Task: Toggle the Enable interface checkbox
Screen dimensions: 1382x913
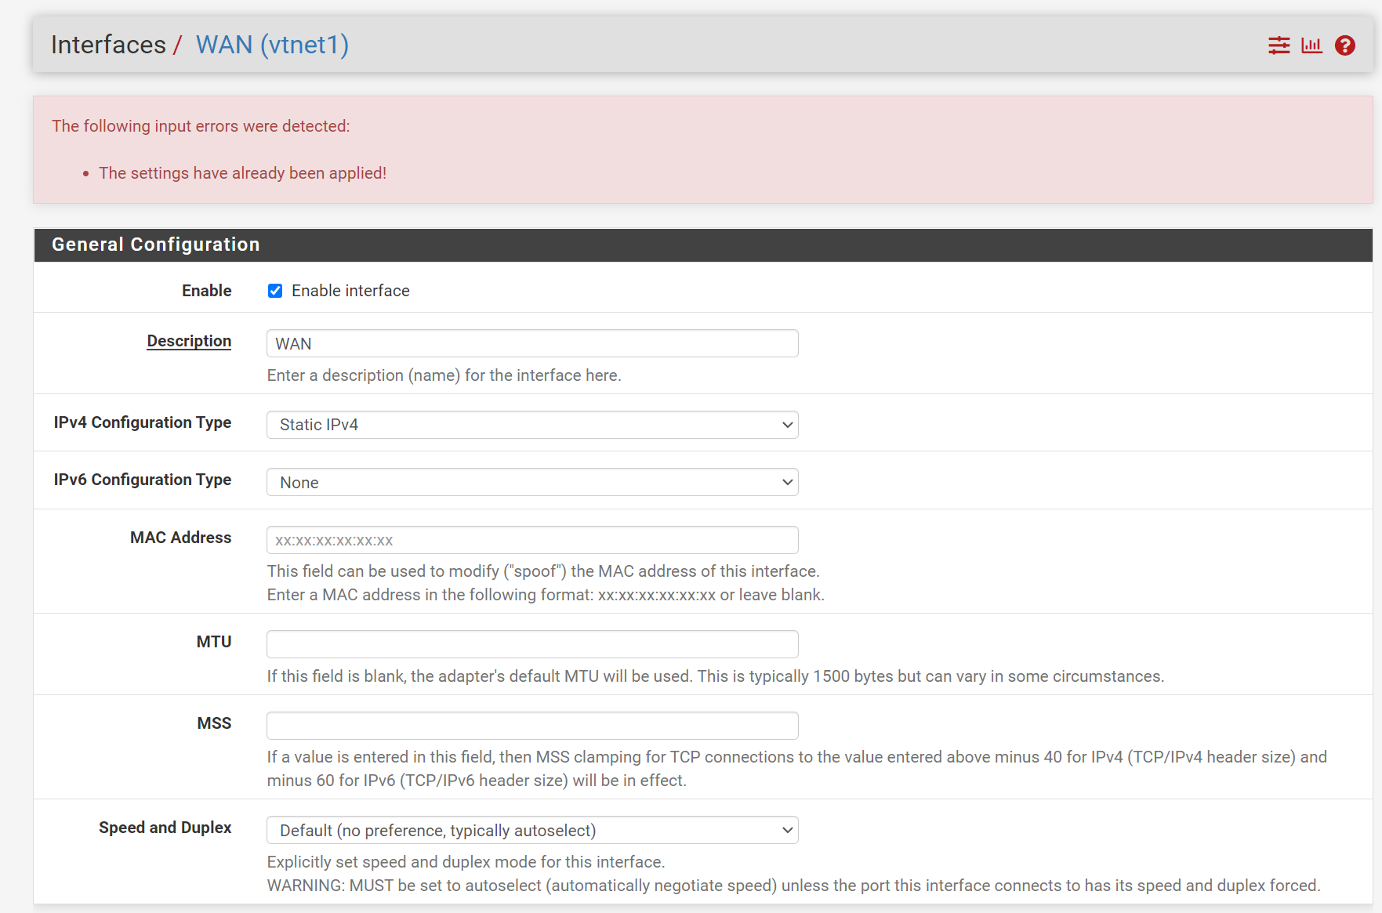Action: (x=275, y=291)
